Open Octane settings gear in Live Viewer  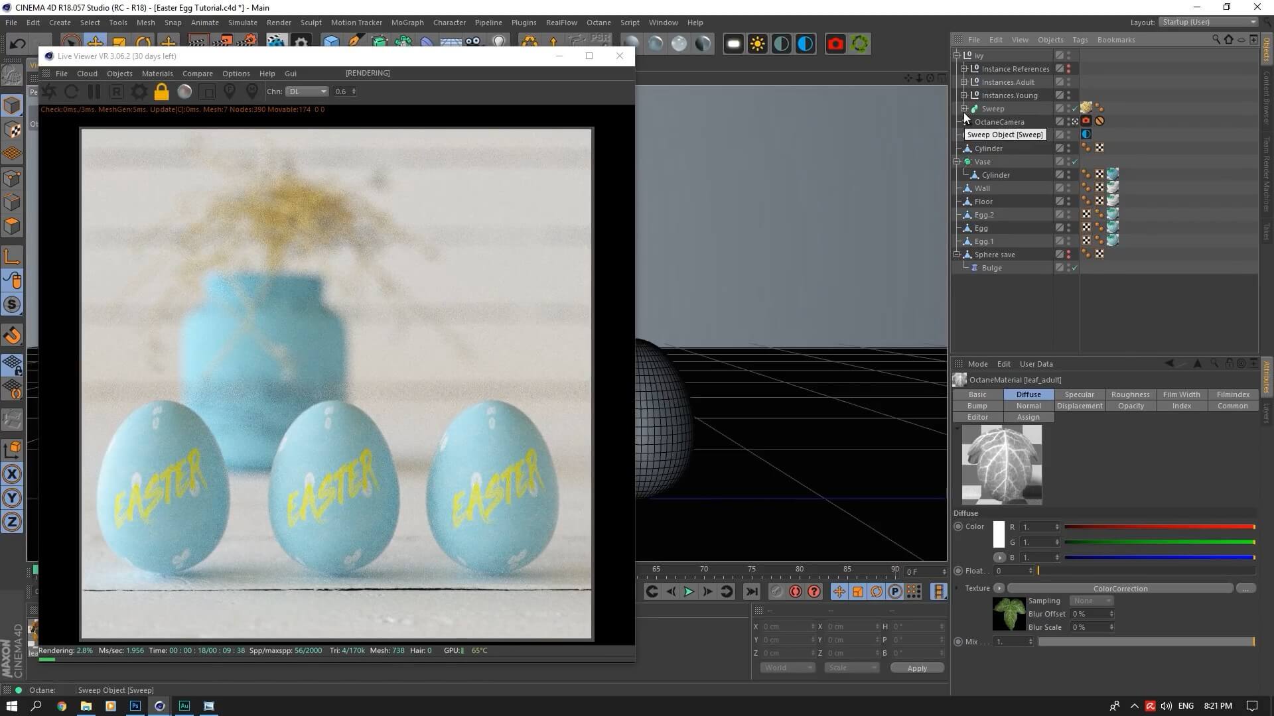click(x=139, y=91)
